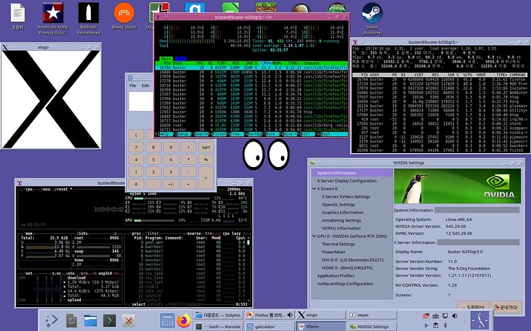Expand hidden system tray icons arrow
Screen dimensions: 531x331
click(x=463, y=320)
